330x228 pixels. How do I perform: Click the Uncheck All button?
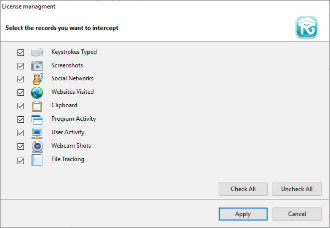[297, 189]
